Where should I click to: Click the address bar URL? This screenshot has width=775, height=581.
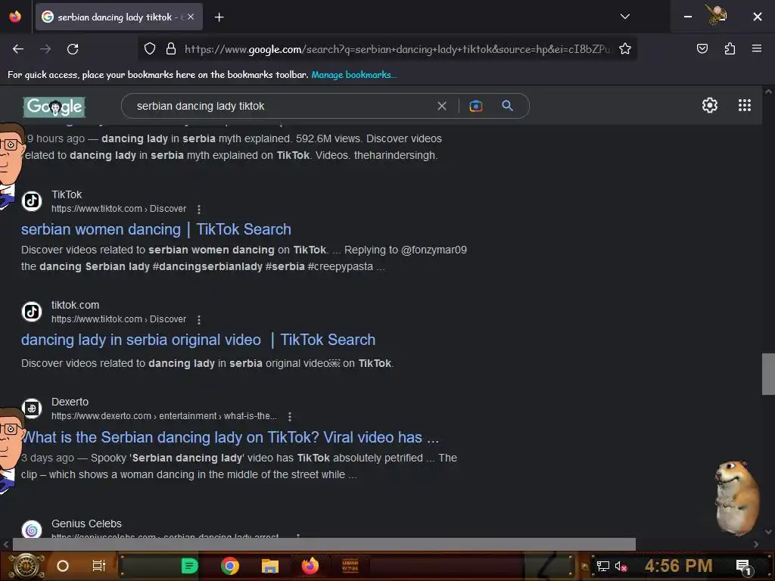tap(397, 49)
